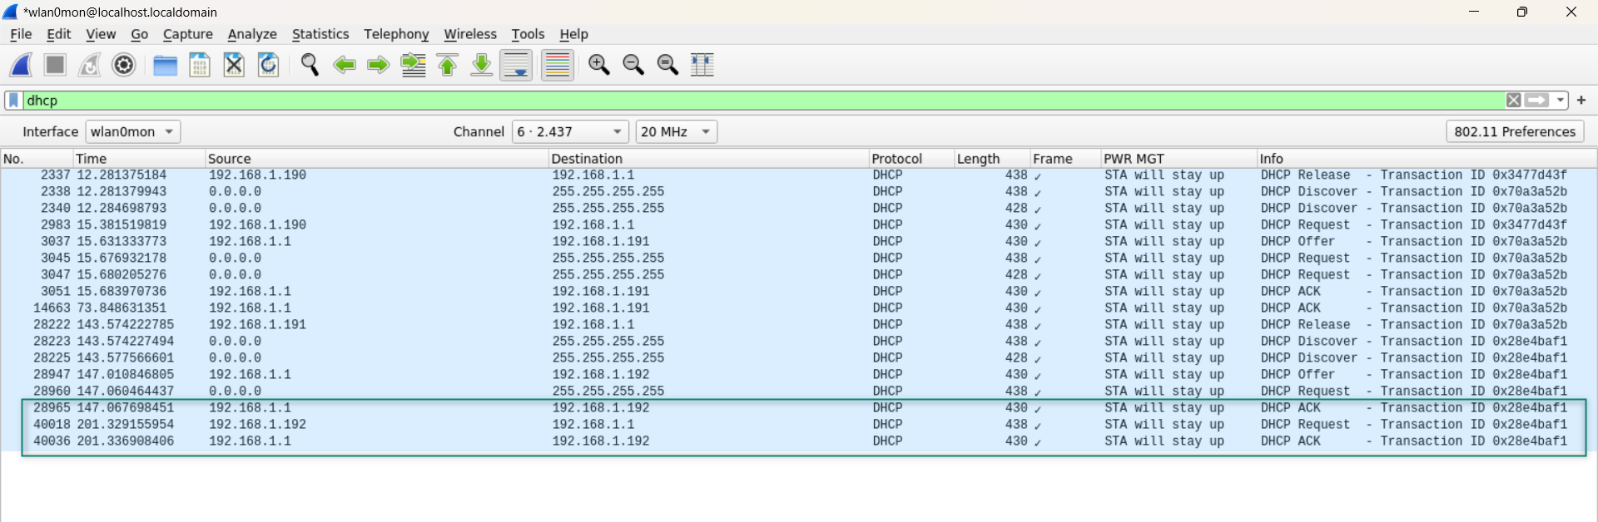
Task: Clear the dhcp display filter
Action: pos(1513,101)
